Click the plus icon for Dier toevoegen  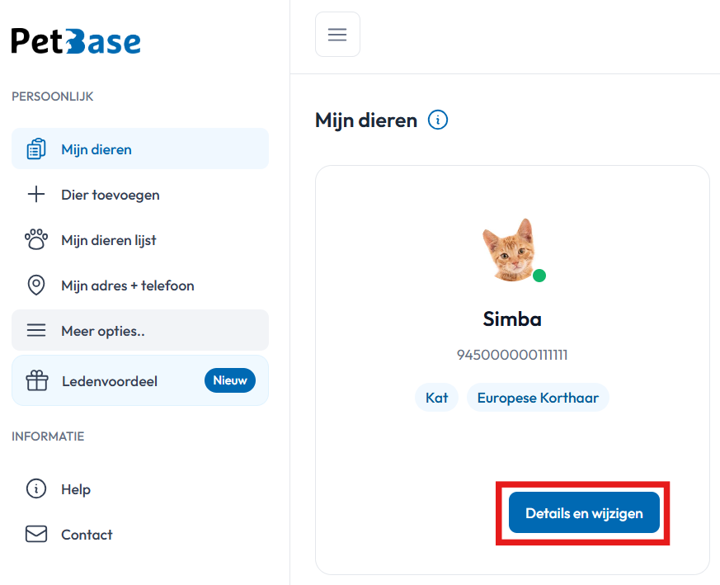tap(36, 195)
